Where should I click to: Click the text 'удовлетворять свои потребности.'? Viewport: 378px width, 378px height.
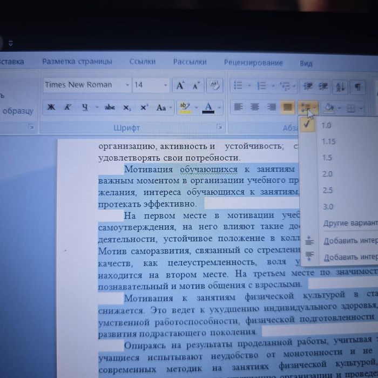click(x=169, y=158)
